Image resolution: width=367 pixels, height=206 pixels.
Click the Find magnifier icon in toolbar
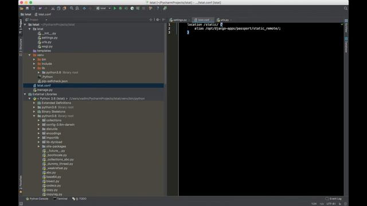tap(71, 8)
